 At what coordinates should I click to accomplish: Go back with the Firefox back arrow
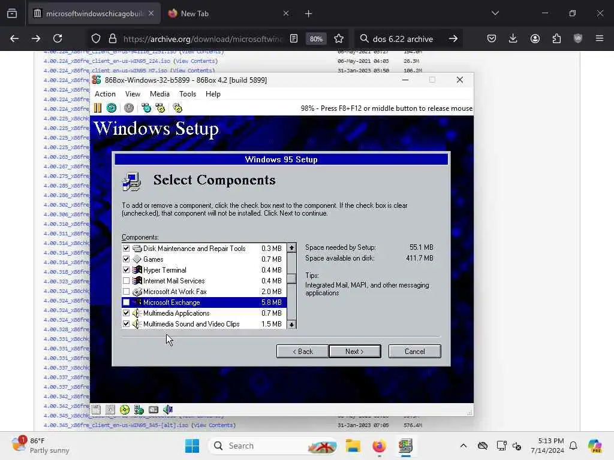click(14, 38)
